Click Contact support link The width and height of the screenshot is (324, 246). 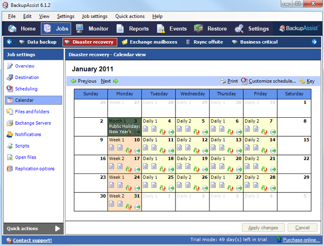(32, 240)
